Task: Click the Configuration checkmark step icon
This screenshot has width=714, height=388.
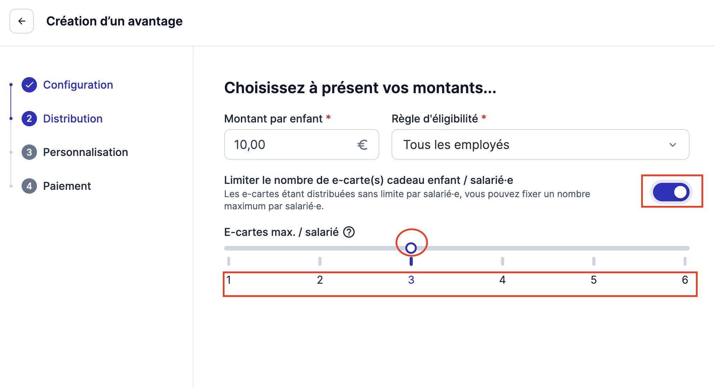Action: [29, 85]
